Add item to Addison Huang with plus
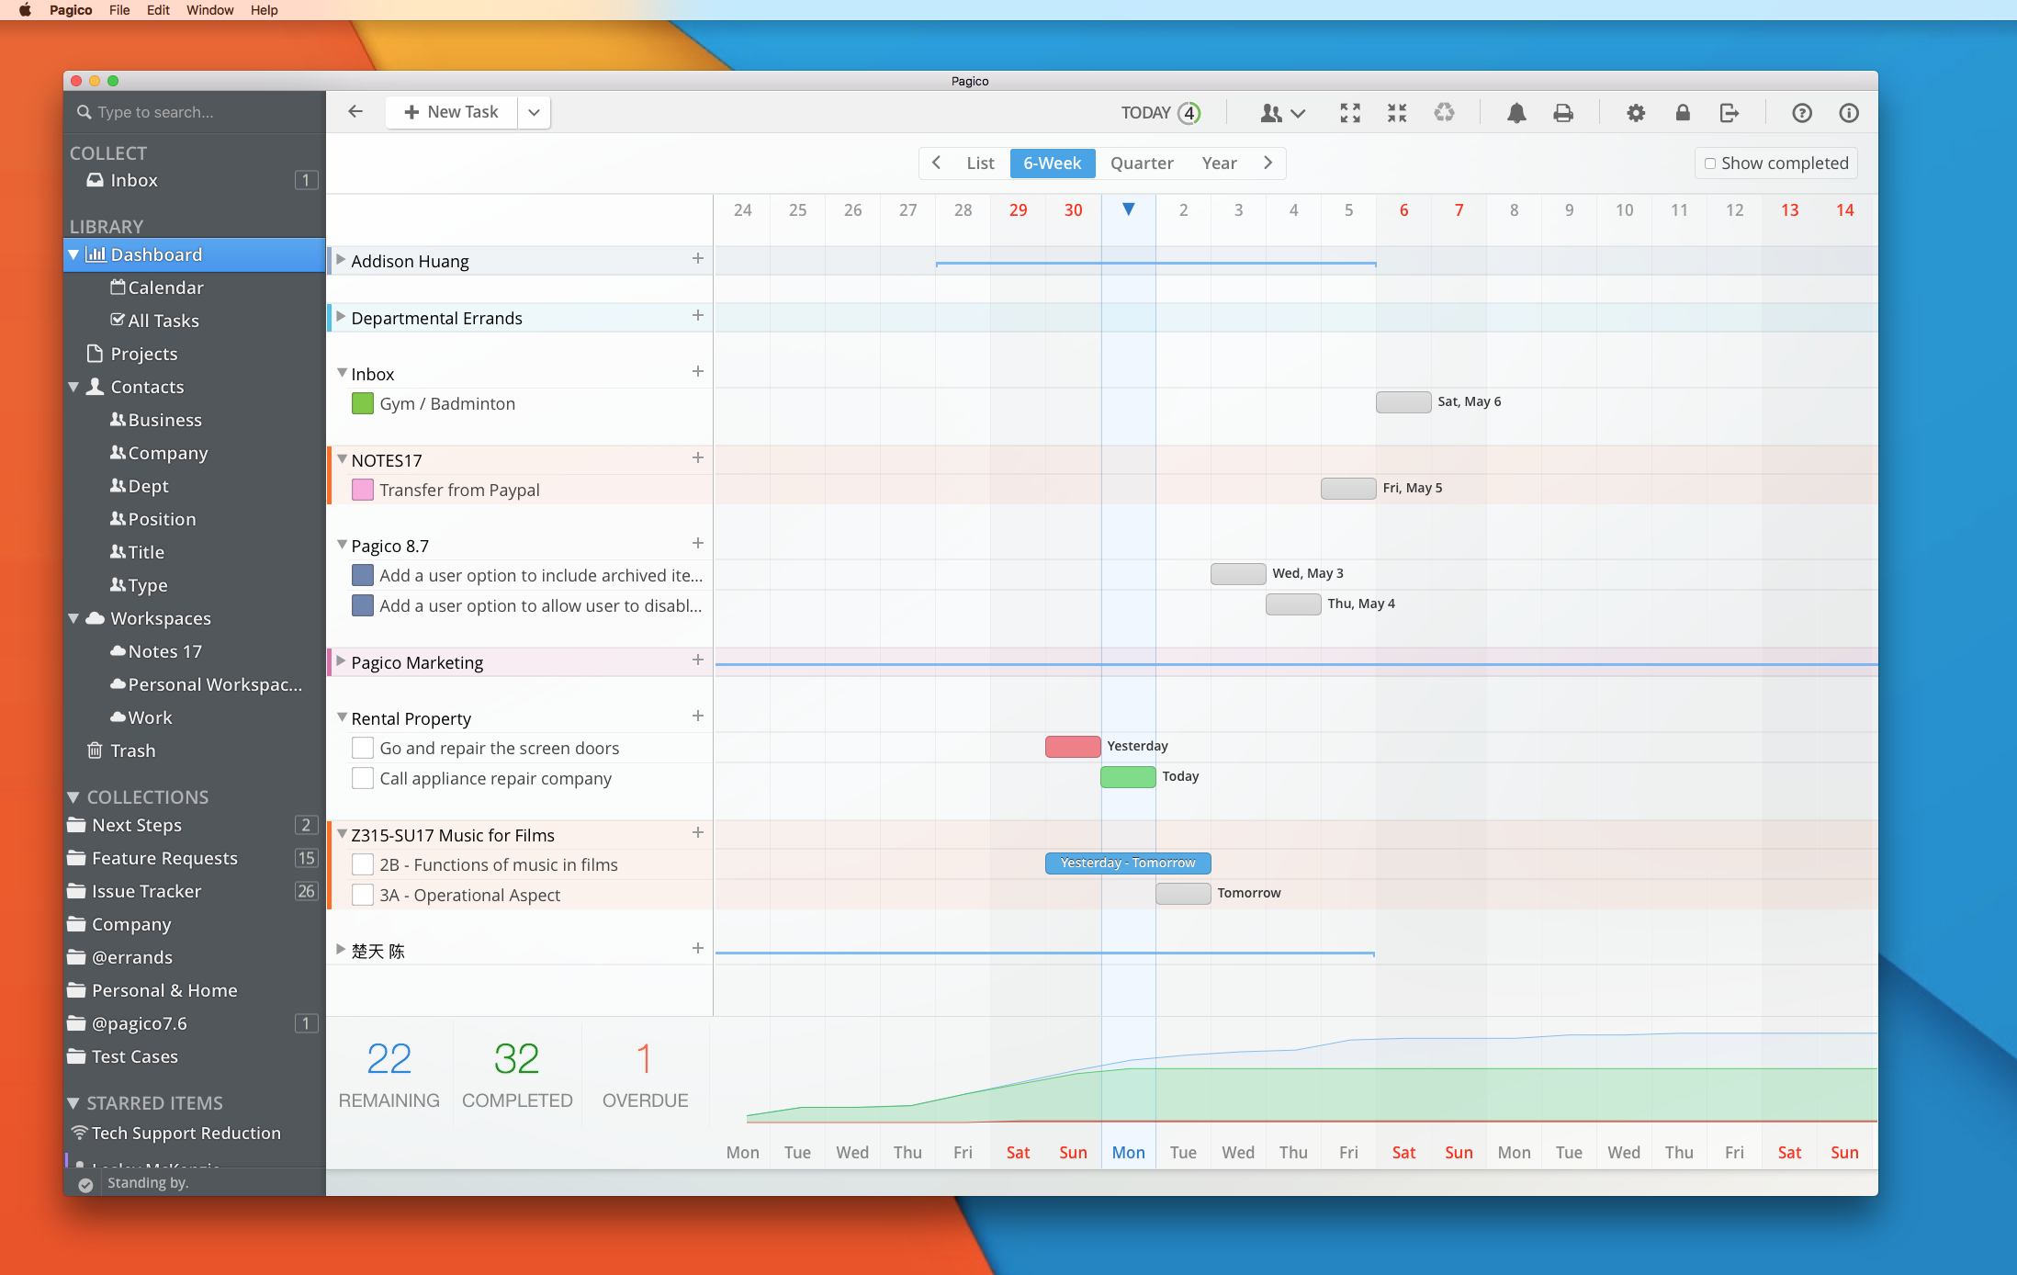 point(698,259)
